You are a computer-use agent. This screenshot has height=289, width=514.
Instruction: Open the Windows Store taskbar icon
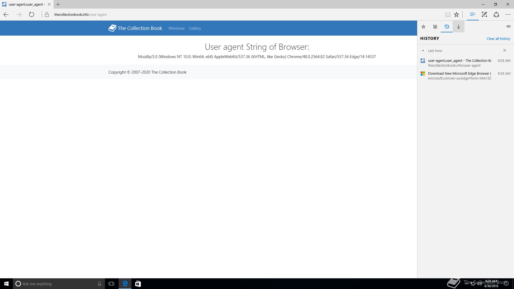(x=138, y=284)
